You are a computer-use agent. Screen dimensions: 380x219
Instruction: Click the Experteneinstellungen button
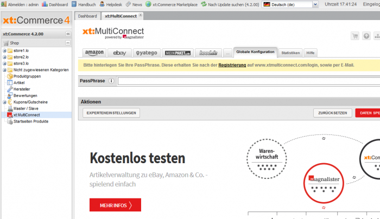111,113
